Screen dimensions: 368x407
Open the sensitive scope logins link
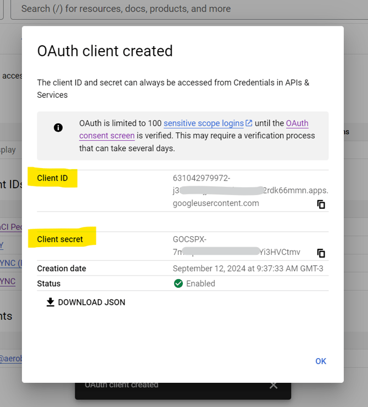coord(203,123)
